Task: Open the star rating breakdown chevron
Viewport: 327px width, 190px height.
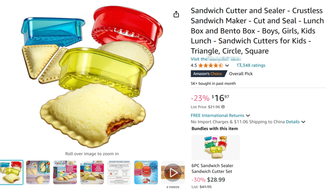Action: click(227, 66)
